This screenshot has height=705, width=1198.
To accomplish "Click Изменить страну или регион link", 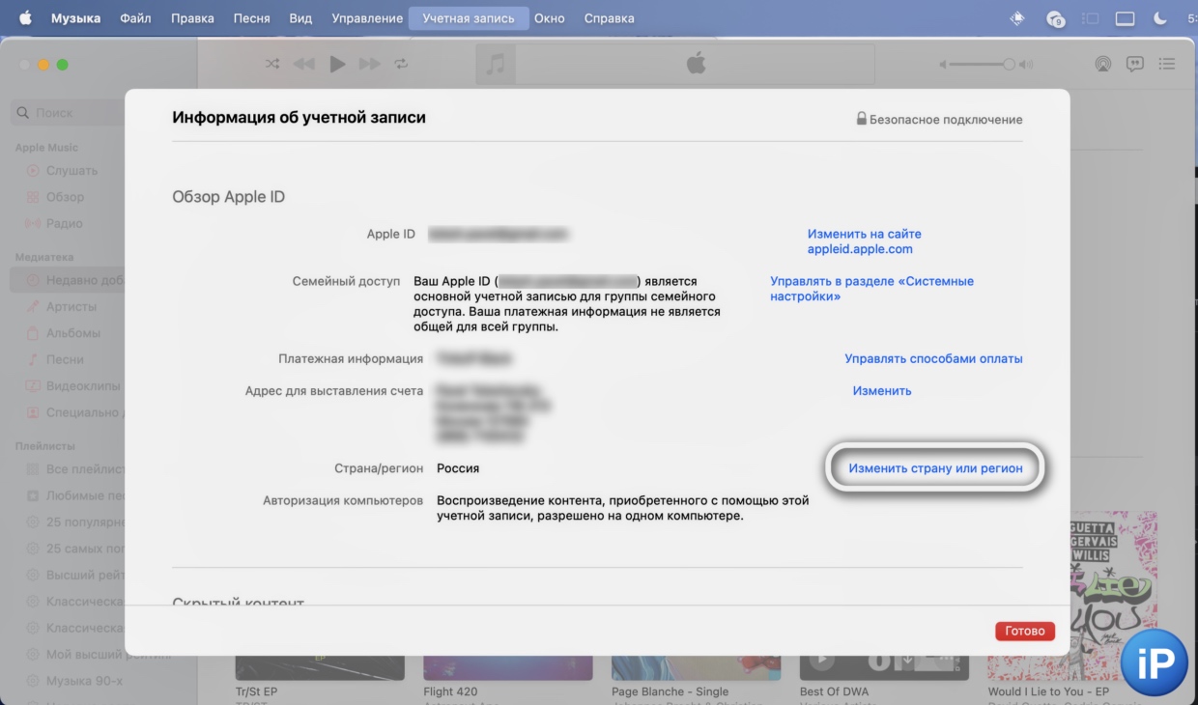I will [935, 468].
